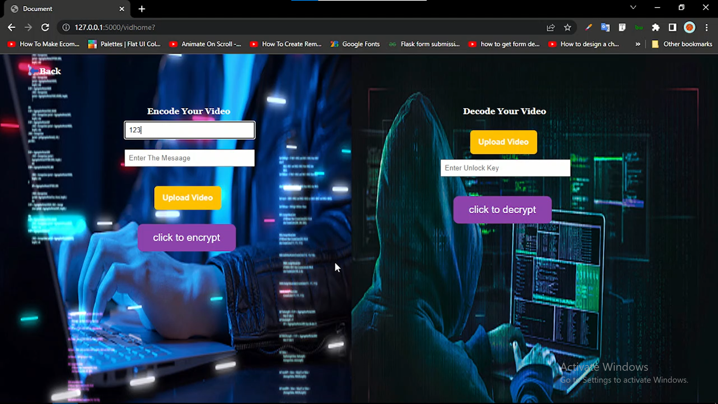Click the encrypt action button
The width and height of the screenshot is (718, 404).
[186, 237]
